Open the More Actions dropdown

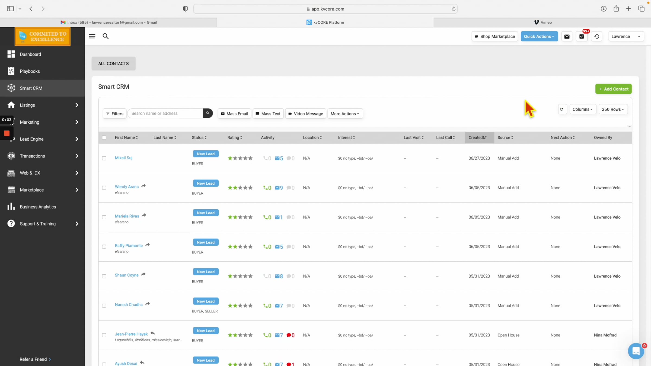[345, 114]
